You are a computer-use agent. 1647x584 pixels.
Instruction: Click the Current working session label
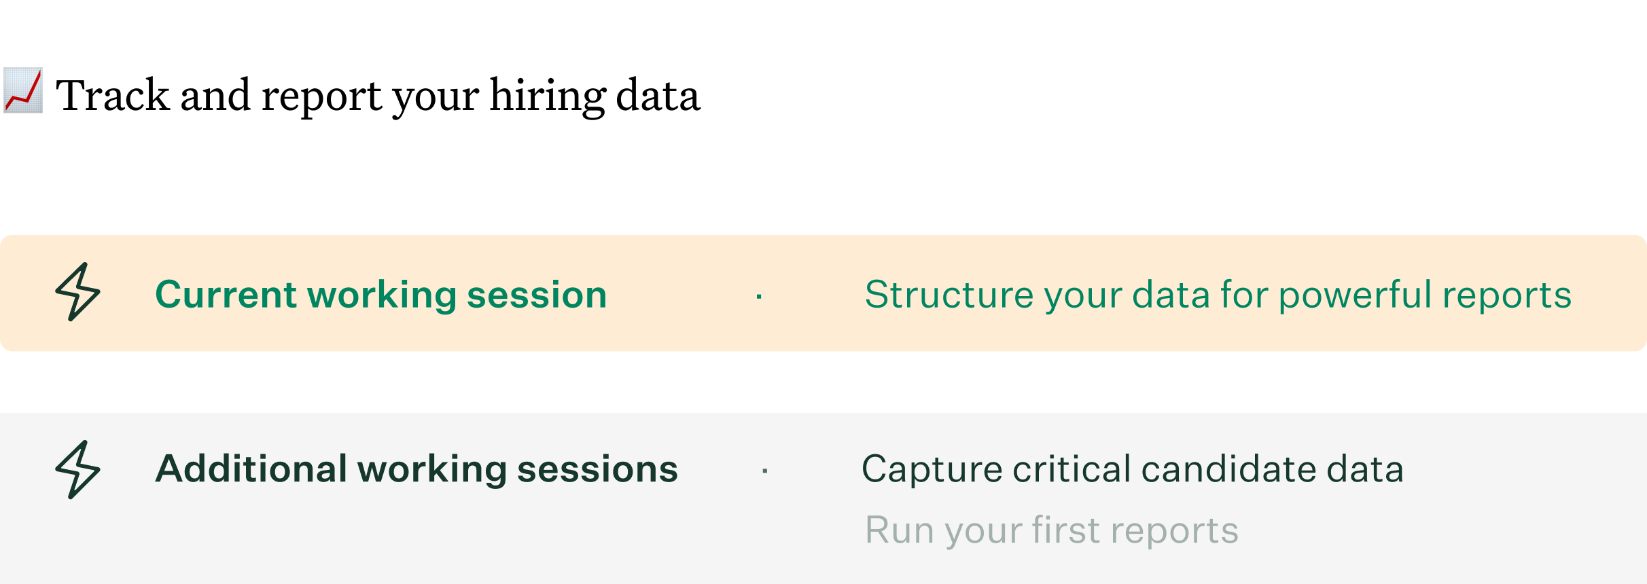click(x=382, y=295)
